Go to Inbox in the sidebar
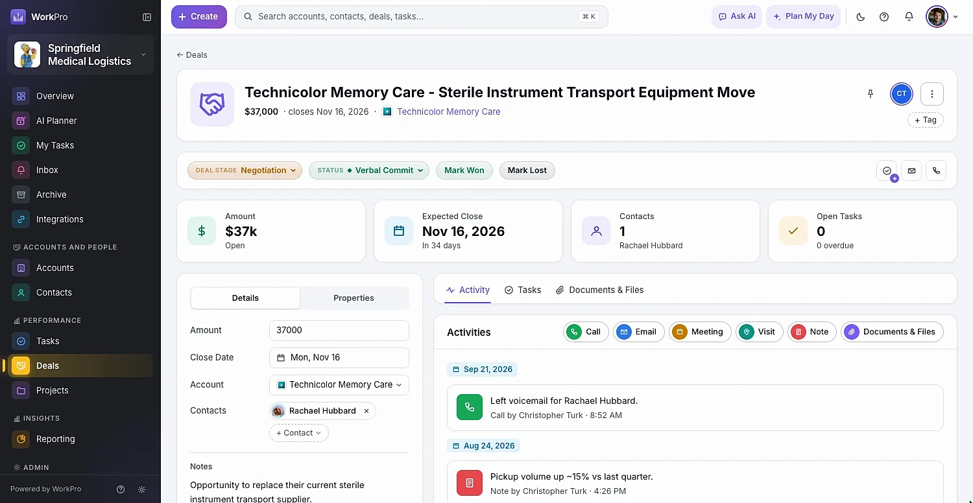 tap(80, 170)
